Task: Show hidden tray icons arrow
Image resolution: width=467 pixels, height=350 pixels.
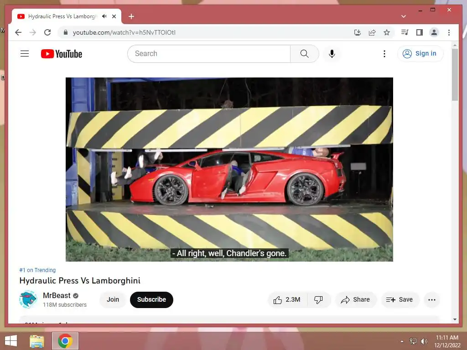Action: (402, 341)
